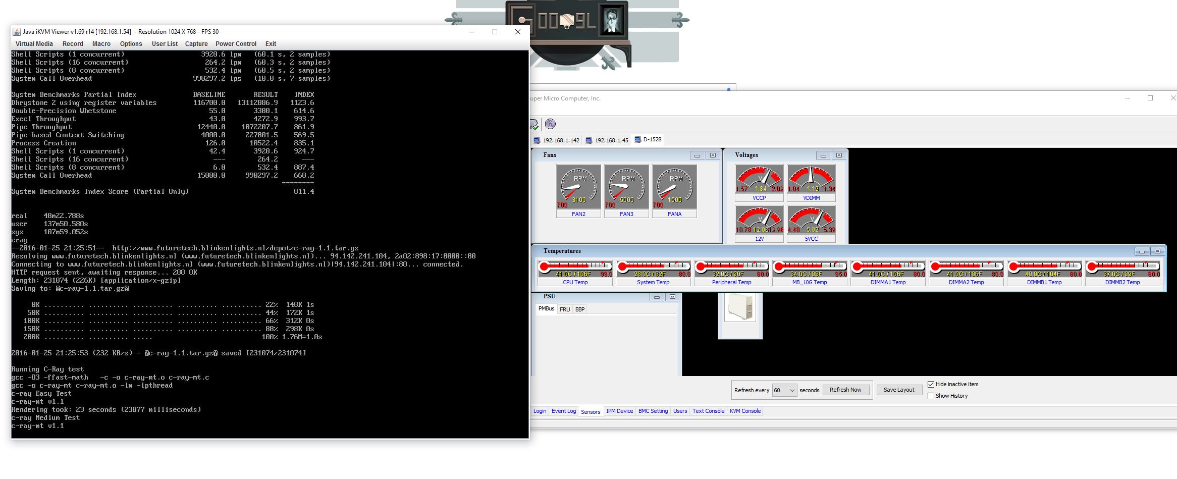Open the Event Log tab
The image size is (1177, 479).
[563, 411]
